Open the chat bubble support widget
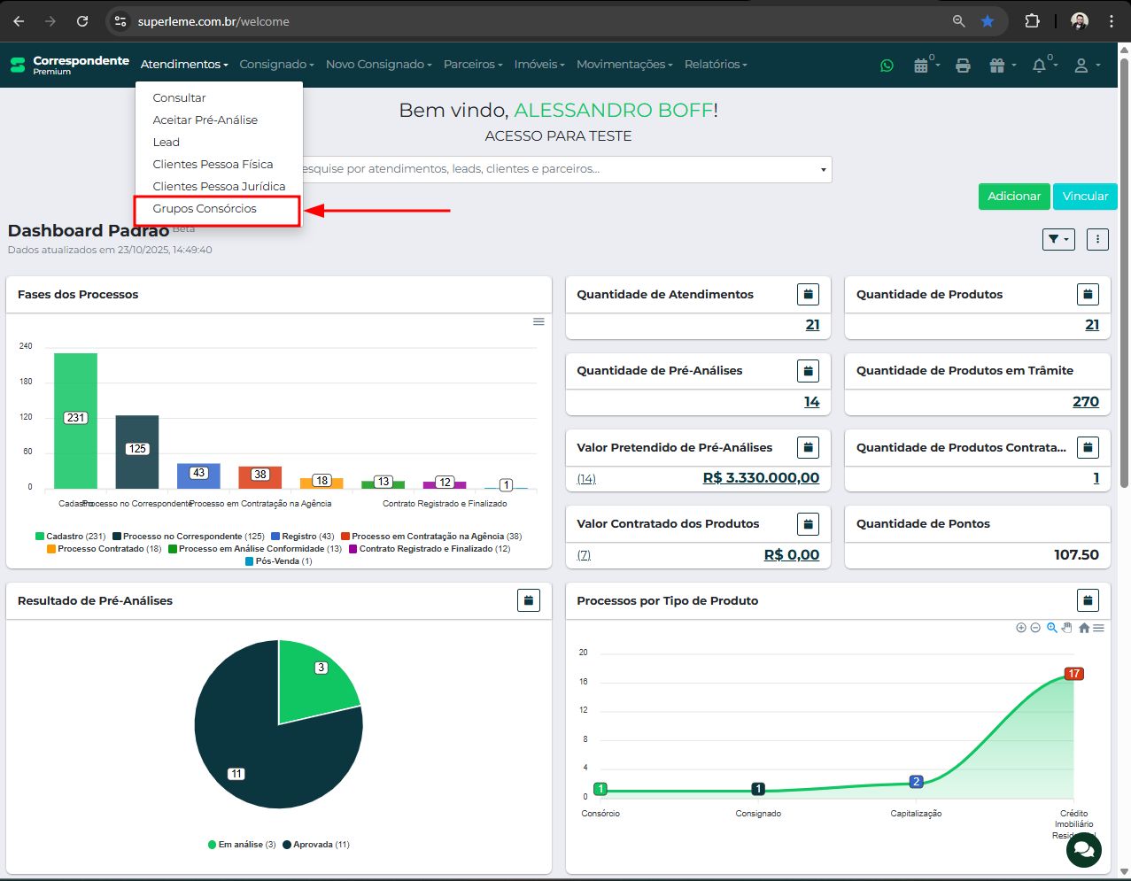The image size is (1131, 881). 1083,850
